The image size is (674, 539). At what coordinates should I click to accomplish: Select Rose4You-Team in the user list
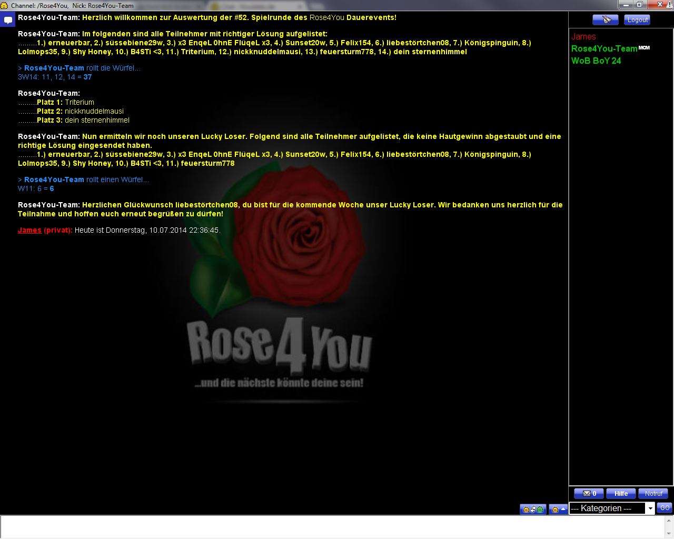(x=604, y=49)
